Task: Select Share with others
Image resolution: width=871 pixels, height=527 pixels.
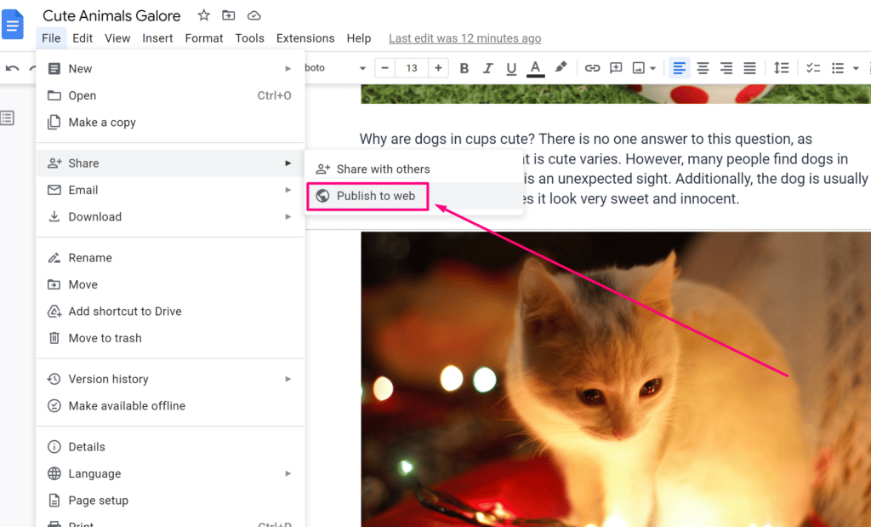Action: pyautogui.click(x=414, y=169)
